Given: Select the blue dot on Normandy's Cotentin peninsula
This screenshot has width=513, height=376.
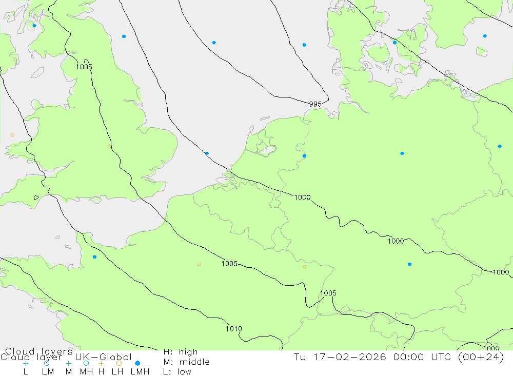Looking at the screenshot, I should [x=94, y=257].
